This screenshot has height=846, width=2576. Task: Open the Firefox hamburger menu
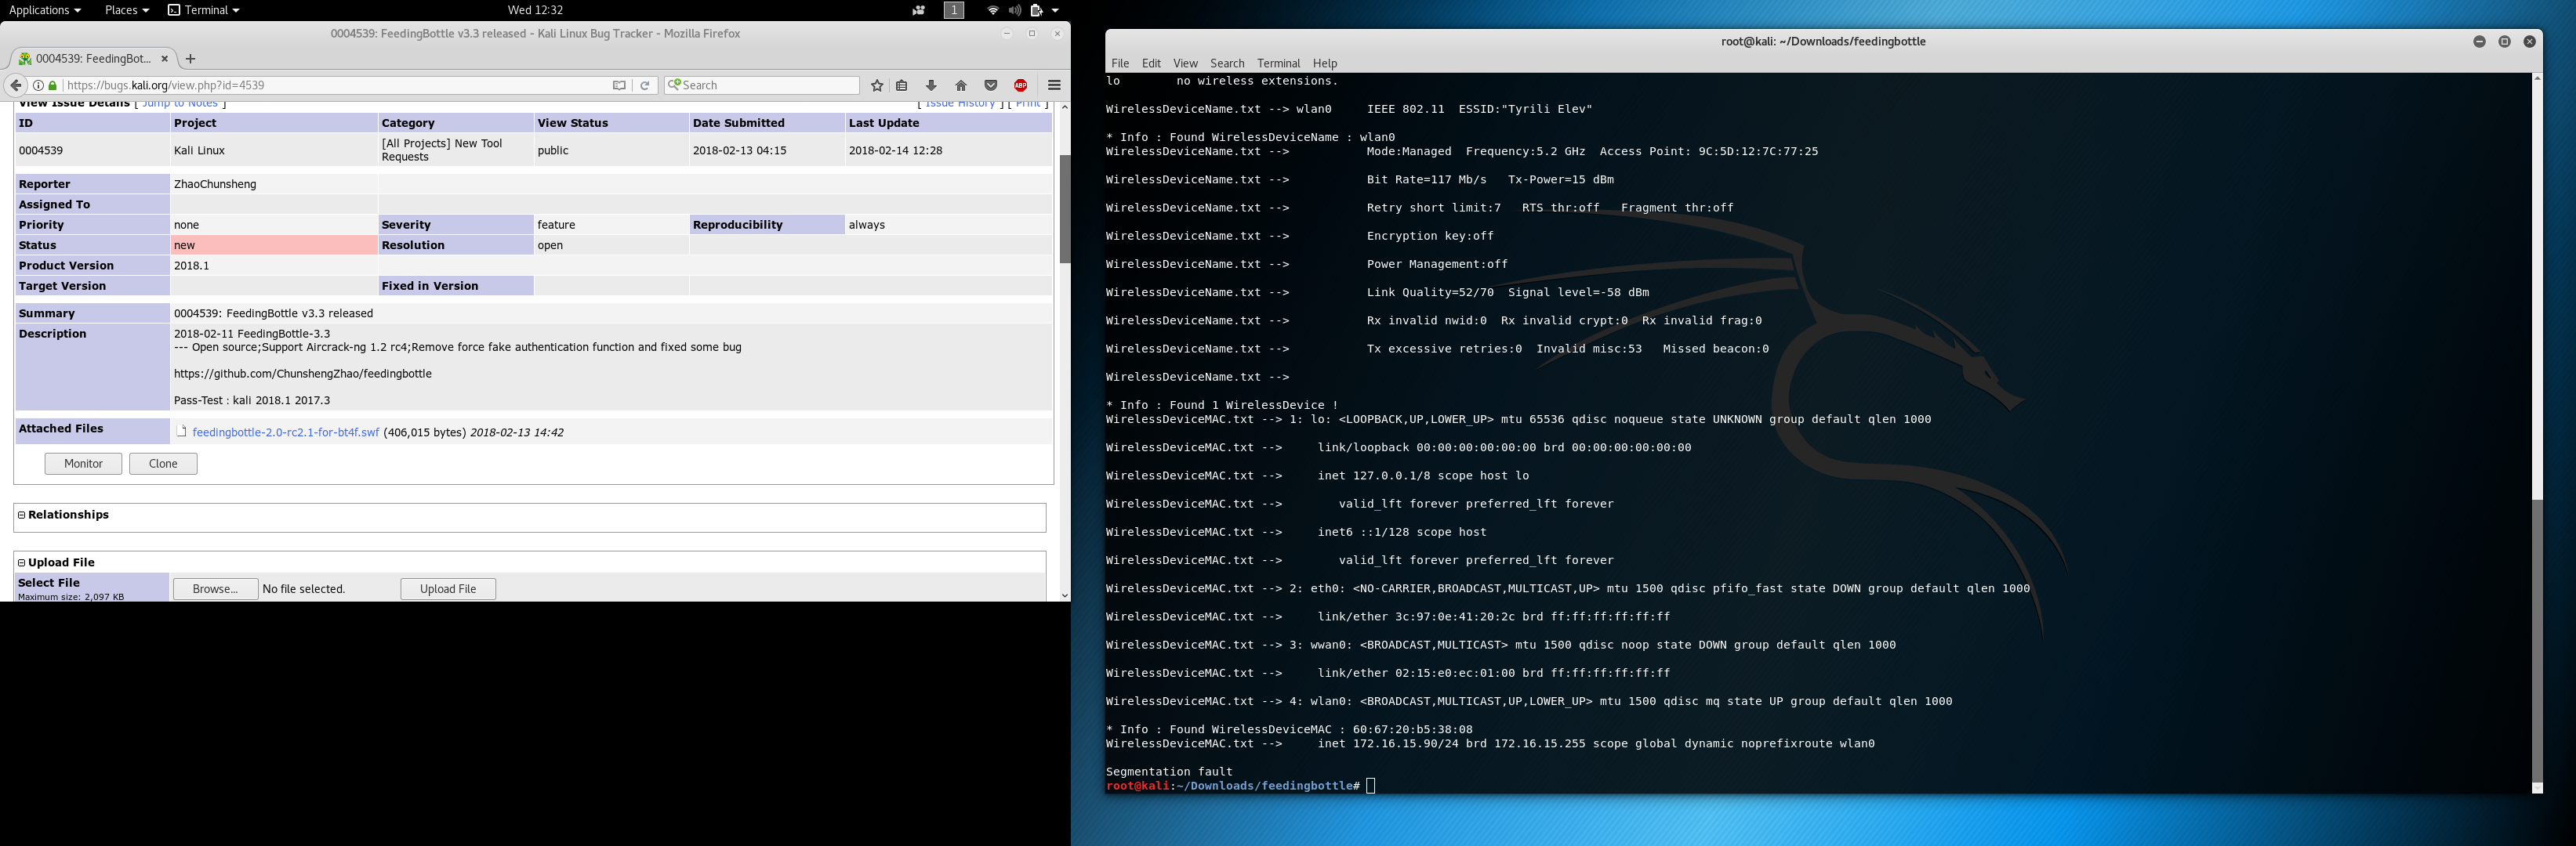(x=1054, y=85)
